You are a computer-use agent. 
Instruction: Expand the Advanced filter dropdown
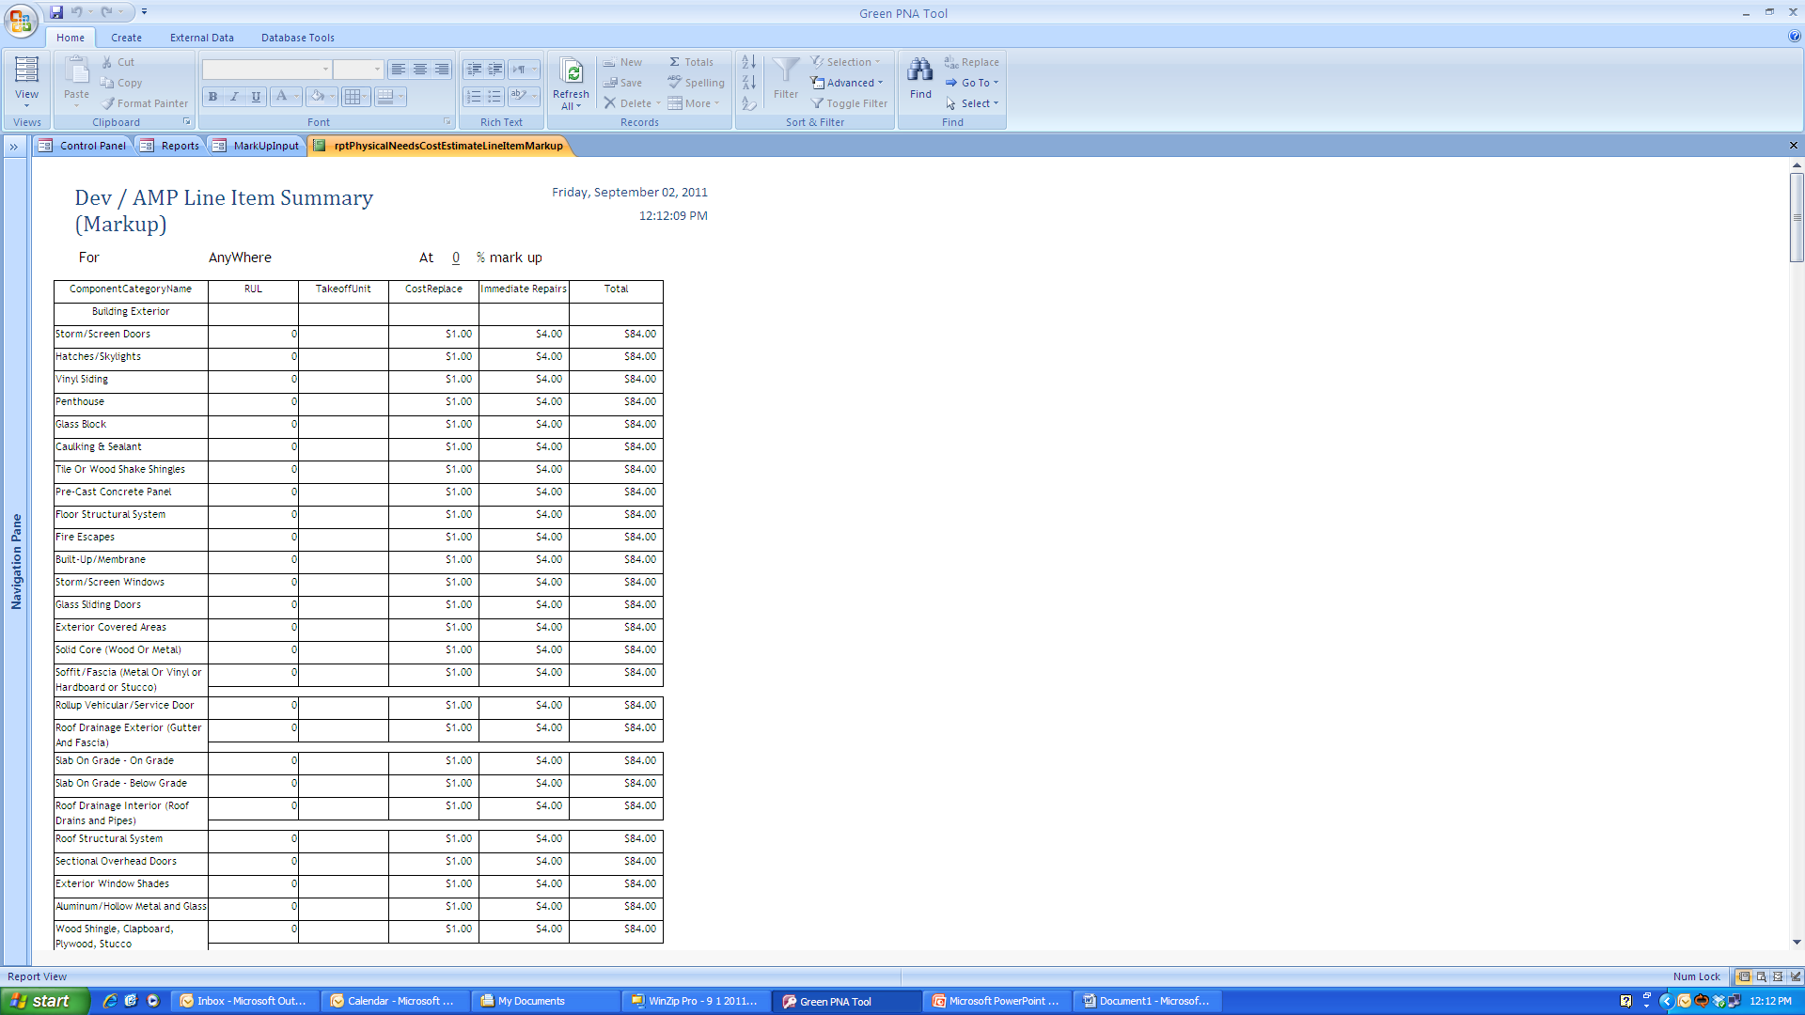880,83
